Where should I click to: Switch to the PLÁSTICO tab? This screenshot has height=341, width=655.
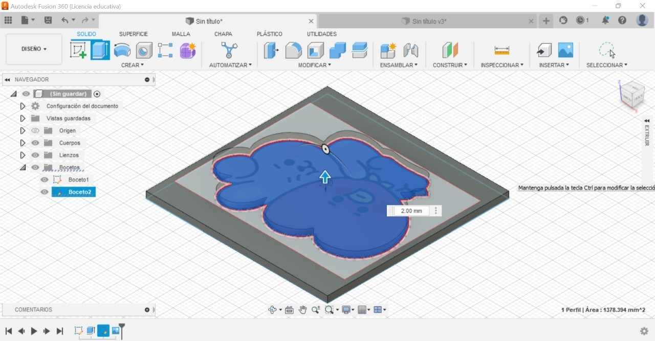[269, 34]
